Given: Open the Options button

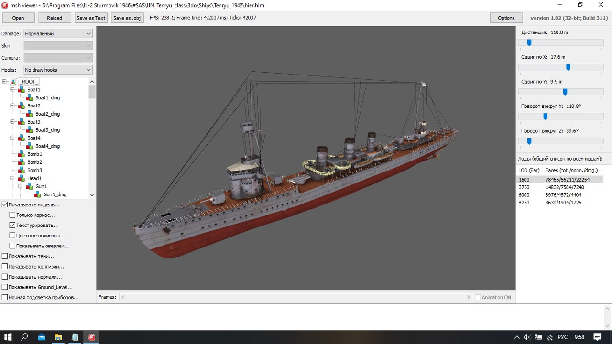Looking at the screenshot, I should click(506, 18).
